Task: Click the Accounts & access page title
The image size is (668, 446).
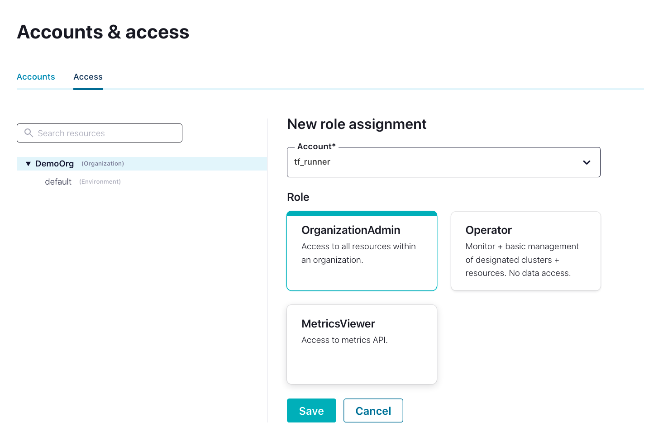Action: coord(103,32)
